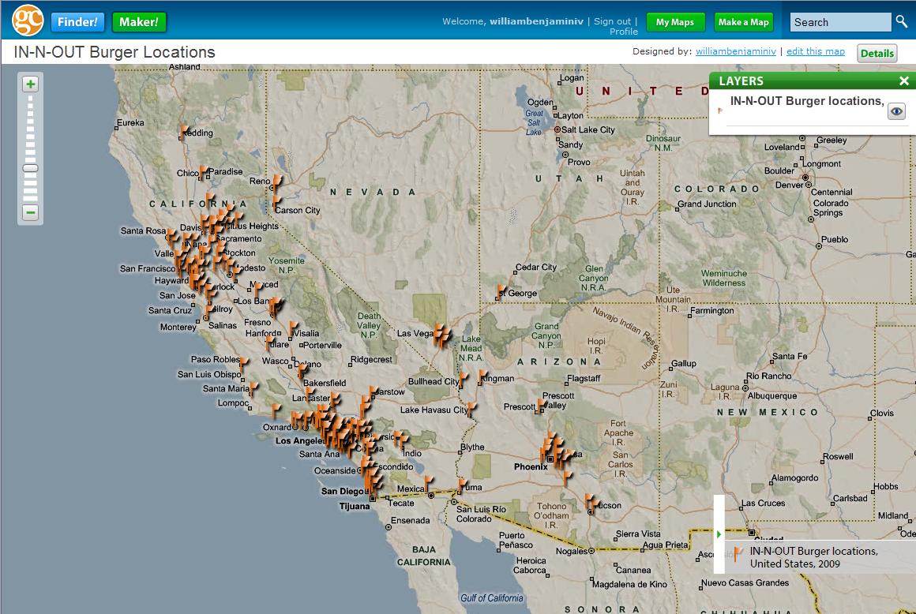Click the Paso Robles location flag
The width and height of the screenshot is (916, 614).
(x=243, y=365)
